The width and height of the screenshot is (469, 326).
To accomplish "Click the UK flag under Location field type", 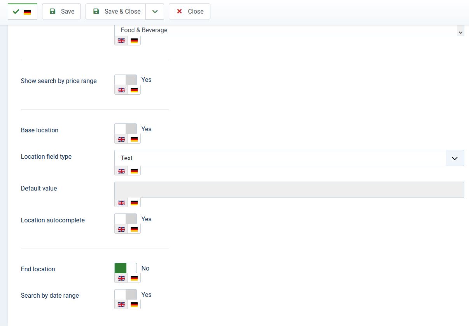I will point(121,171).
